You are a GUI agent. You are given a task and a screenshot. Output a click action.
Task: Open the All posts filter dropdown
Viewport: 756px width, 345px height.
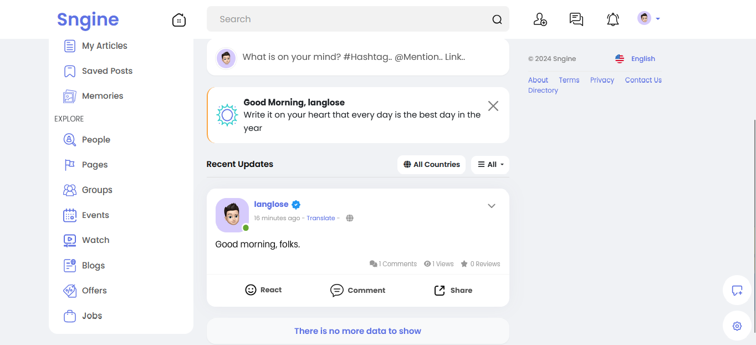[x=490, y=164]
